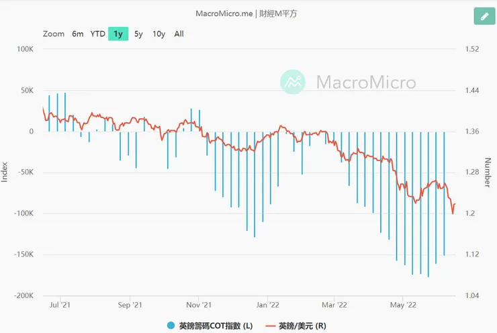
Task: Toggle the 英鎊/美元 (R) series visibility
Action: (302, 326)
